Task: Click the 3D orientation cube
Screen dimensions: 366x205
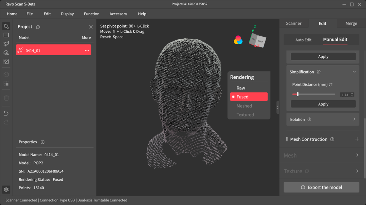Action: (257, 41)
